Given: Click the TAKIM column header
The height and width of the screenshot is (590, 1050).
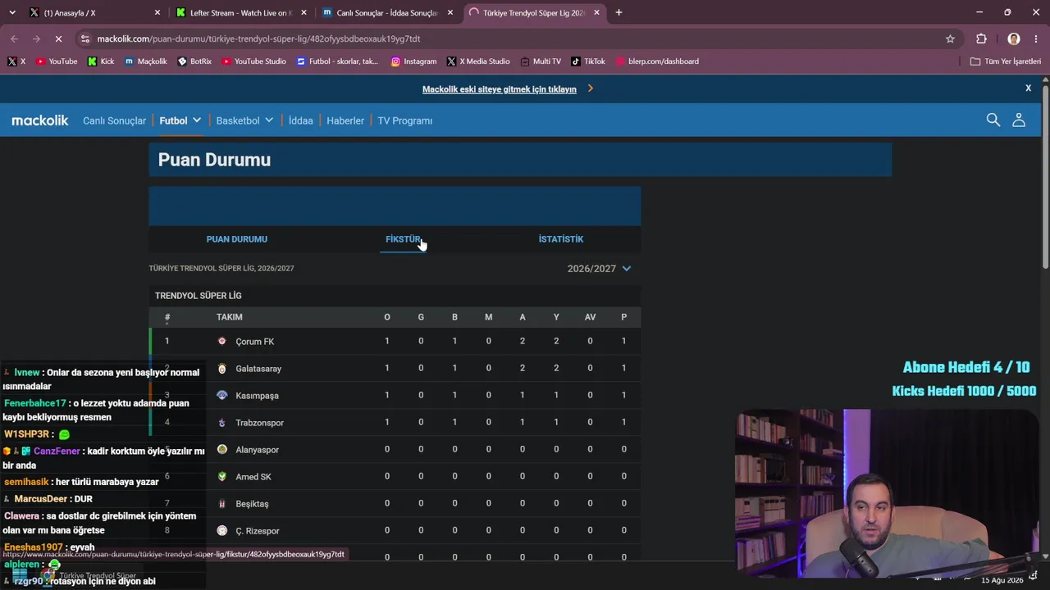Looking at the screenshot, I should 230,317.
